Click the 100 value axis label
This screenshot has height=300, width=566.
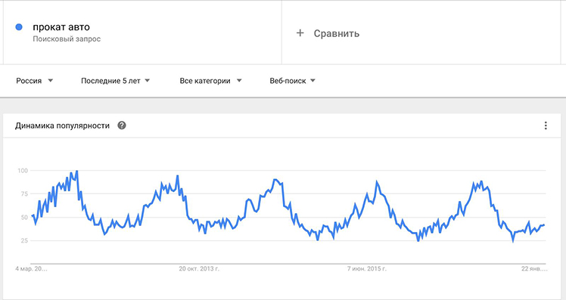coord(23,171)
